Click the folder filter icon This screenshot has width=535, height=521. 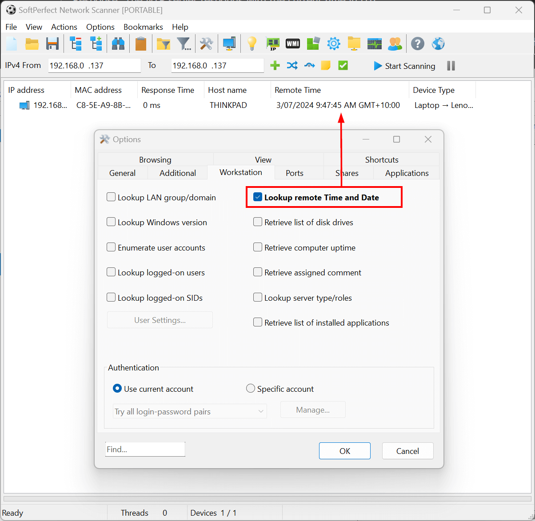click(x=164, y=44)
